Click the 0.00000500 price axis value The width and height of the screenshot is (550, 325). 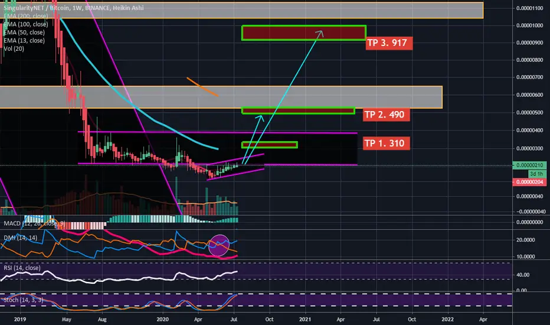[530, 113]
